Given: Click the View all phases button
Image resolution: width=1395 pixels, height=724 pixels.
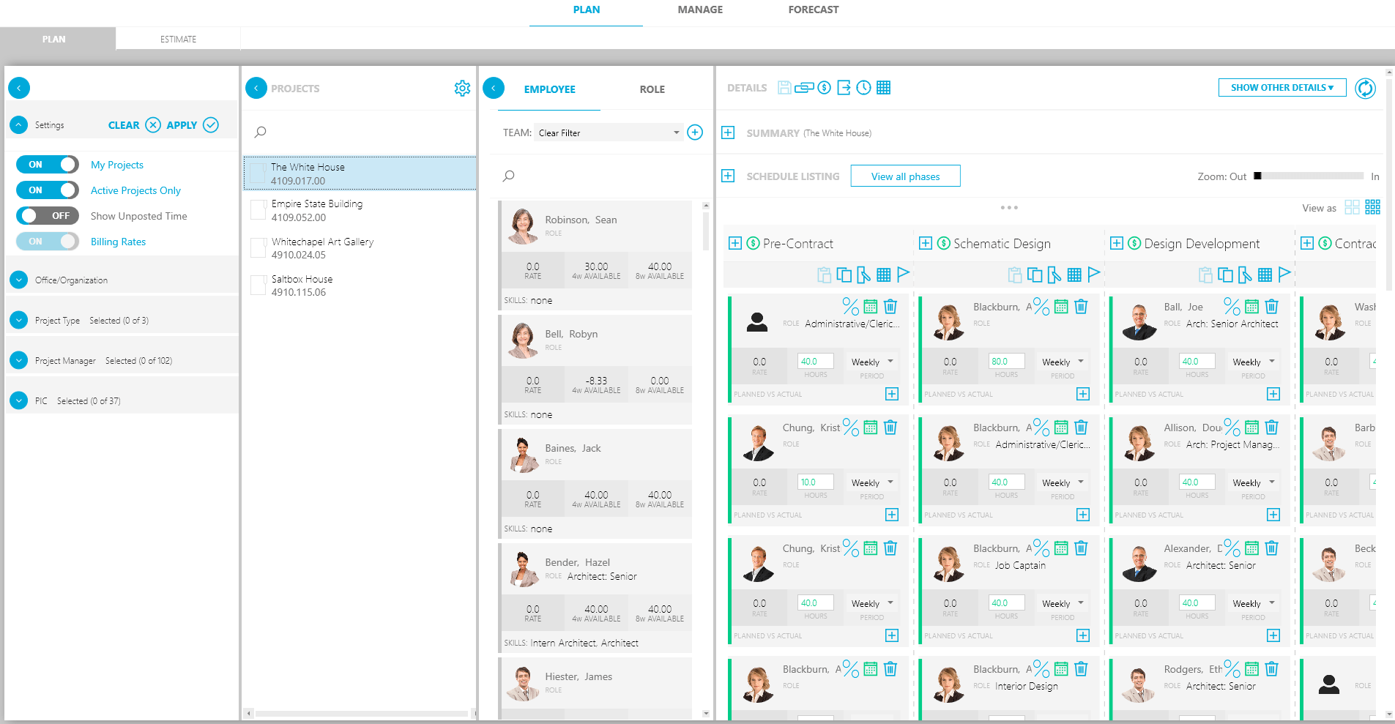Looking at the screenshot, I should [905, 176].
